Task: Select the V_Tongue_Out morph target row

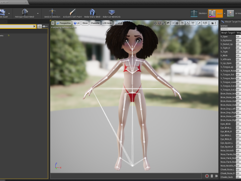Action: click(x=230, y=74)
